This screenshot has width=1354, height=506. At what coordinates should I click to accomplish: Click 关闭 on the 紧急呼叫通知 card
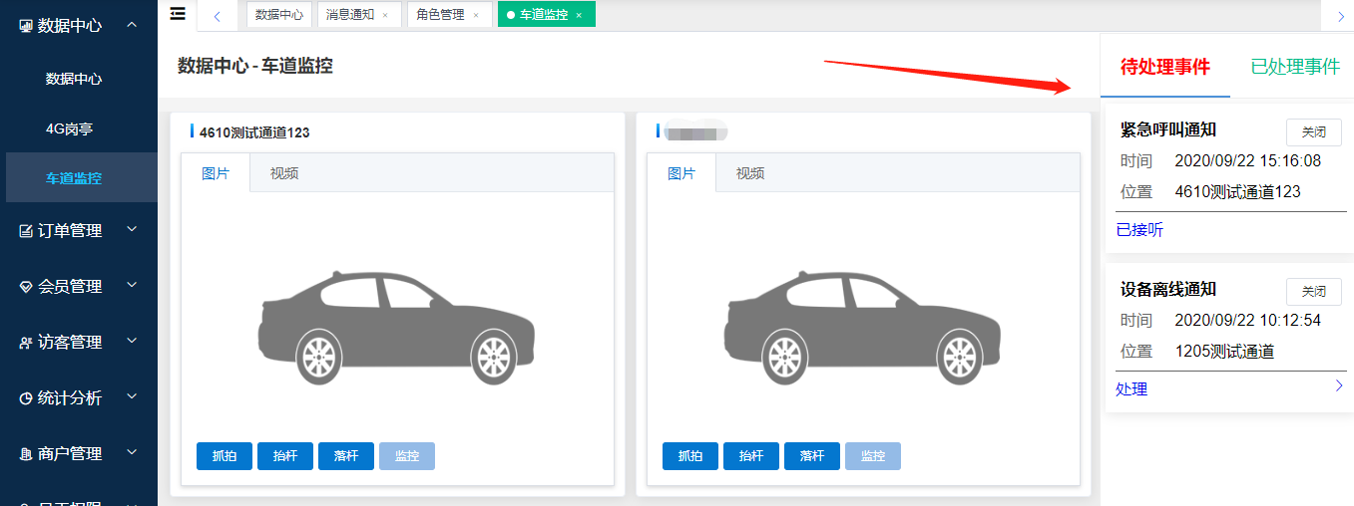(1314, 132)
